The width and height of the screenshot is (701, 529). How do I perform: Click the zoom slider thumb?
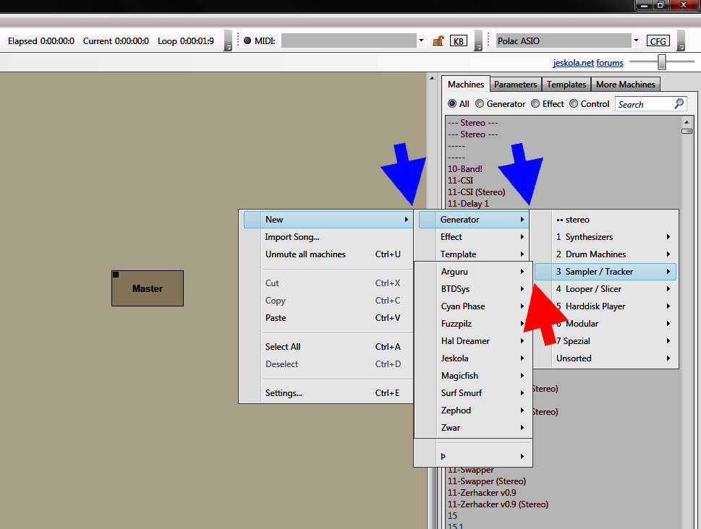[x=661, y=63]
